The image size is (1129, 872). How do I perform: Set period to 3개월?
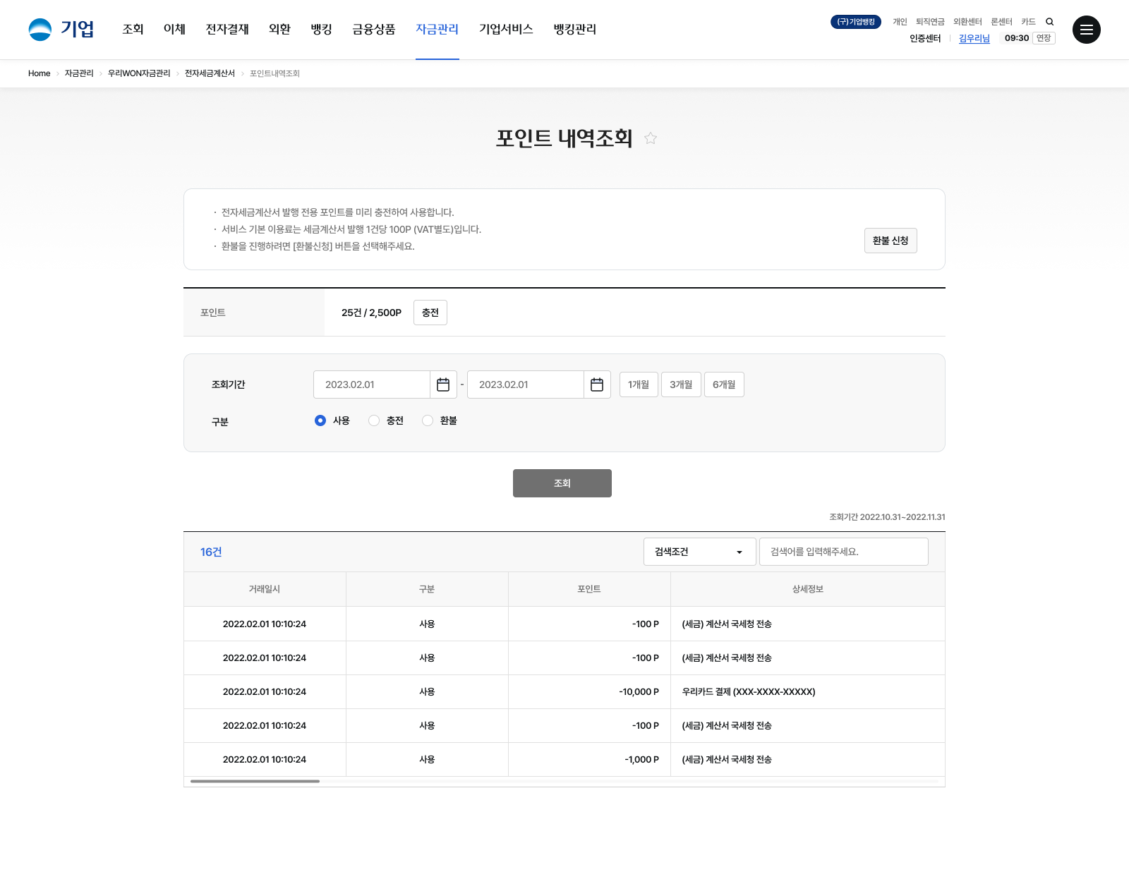tap(681, 384)
